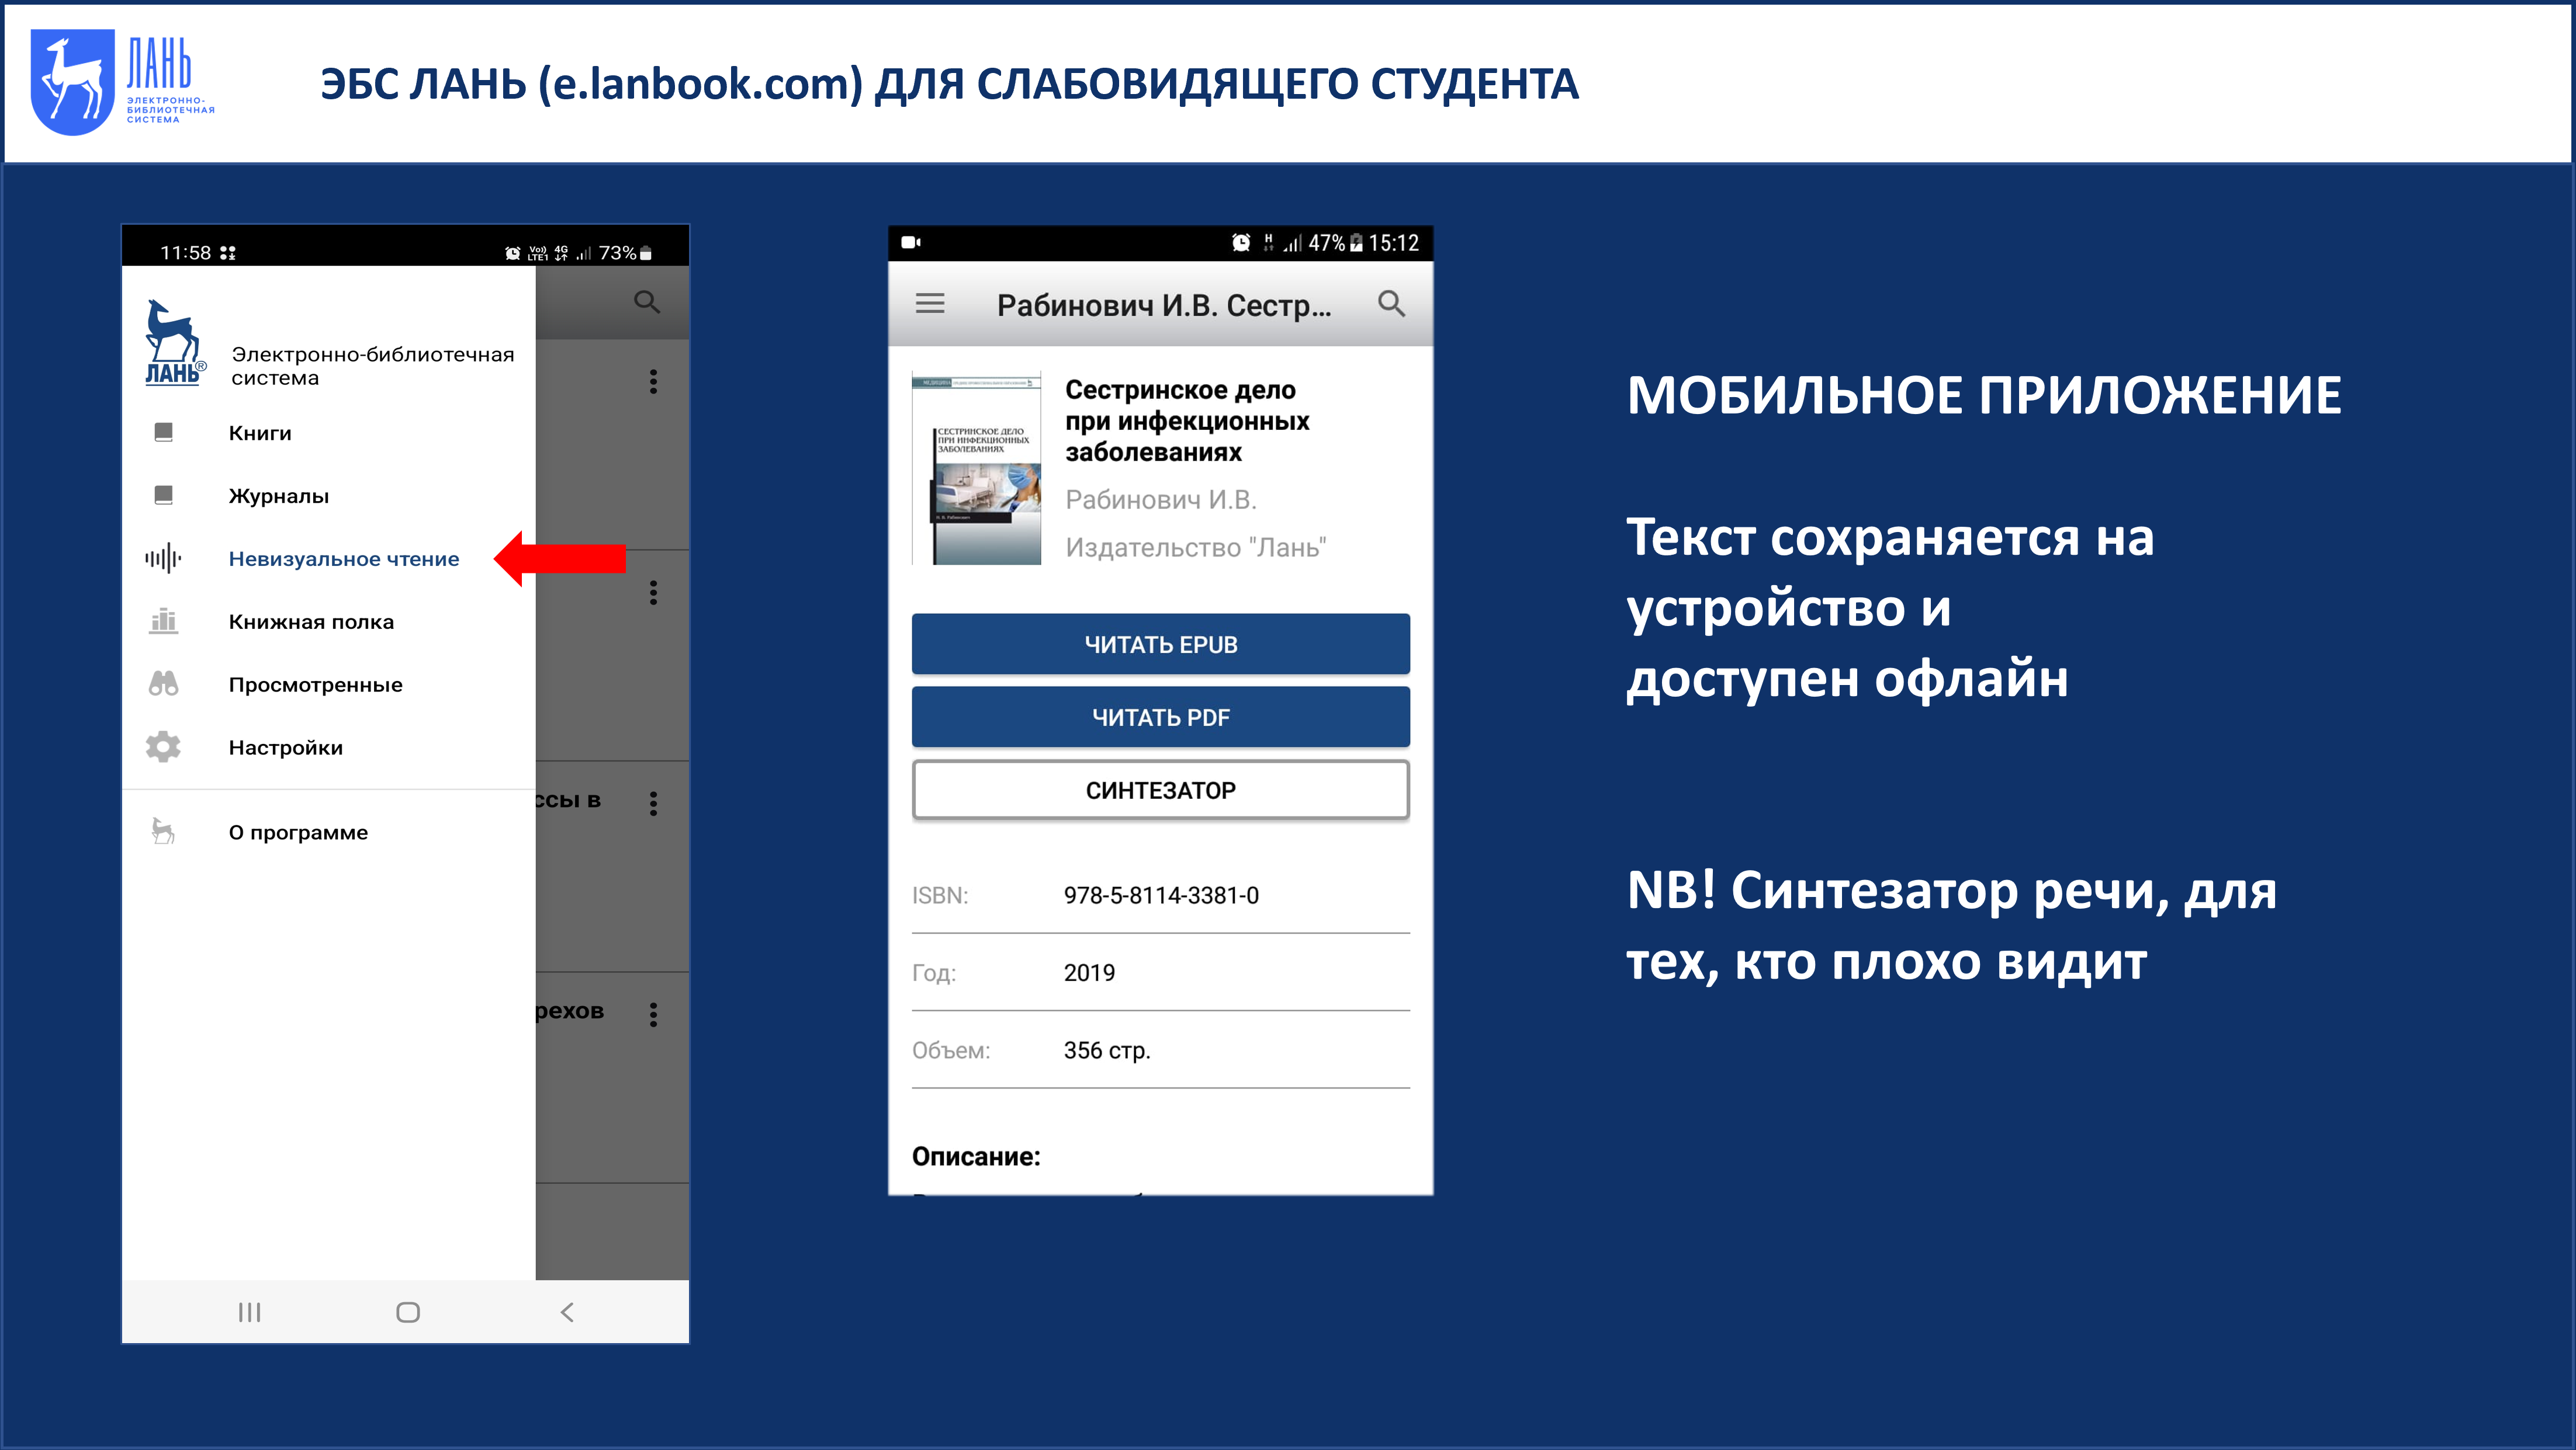
Task: Click the bookshelf icon beside Книжная полка
Action: click(164, 621)
